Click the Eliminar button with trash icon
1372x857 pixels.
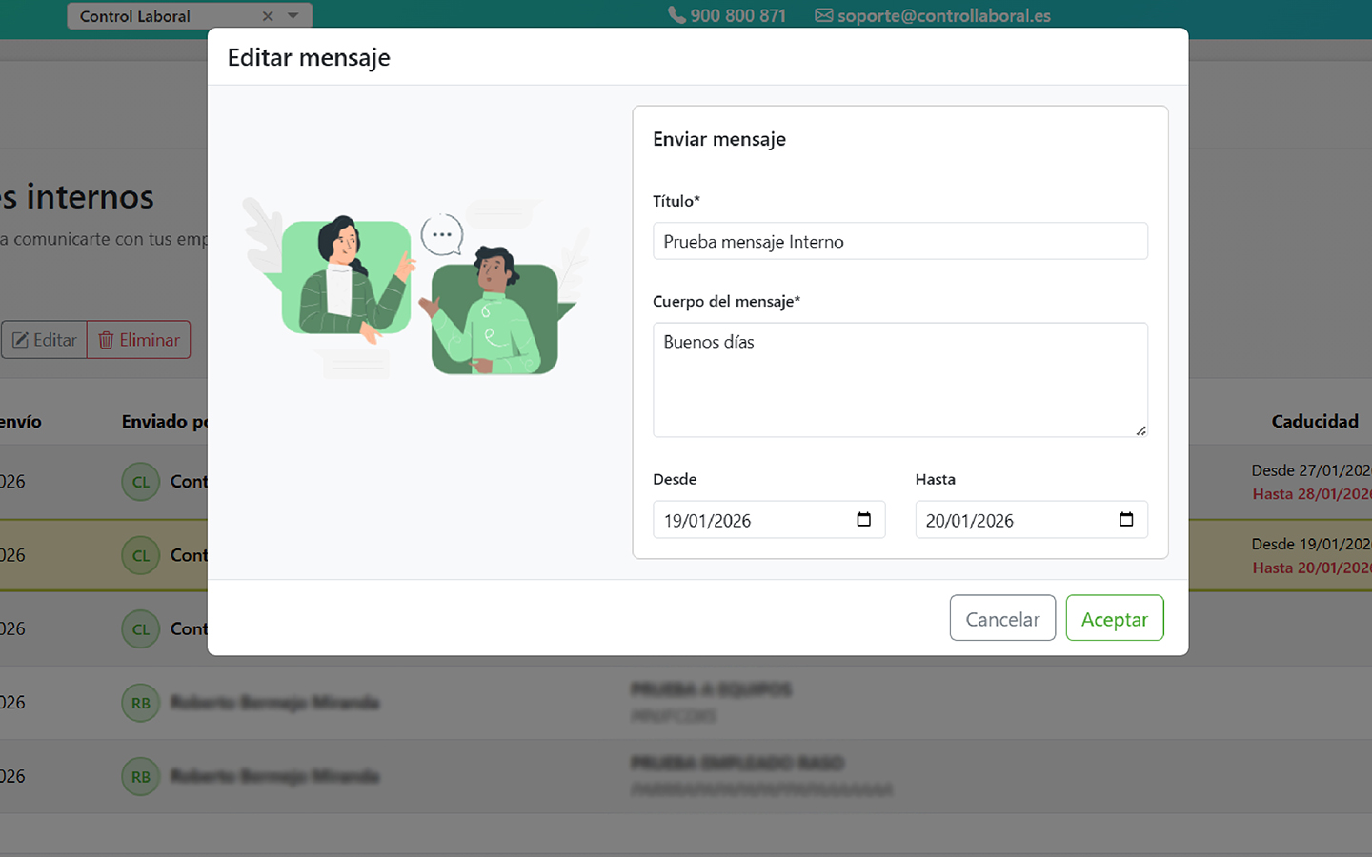click(139, 340)
